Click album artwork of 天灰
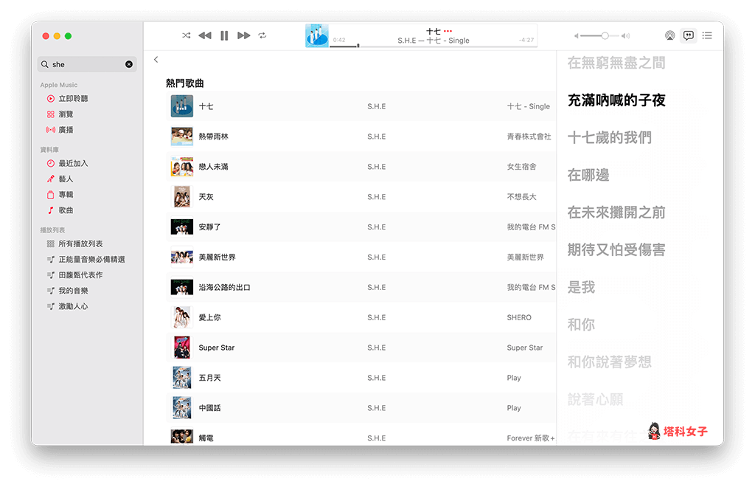This screenshot has height=487, width=755. point(182,196)
